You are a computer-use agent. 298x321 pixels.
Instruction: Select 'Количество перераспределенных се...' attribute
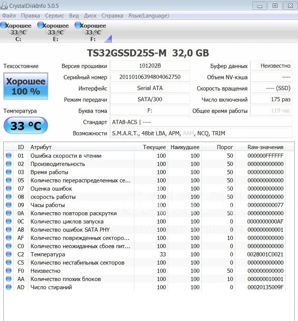point(80,180)
